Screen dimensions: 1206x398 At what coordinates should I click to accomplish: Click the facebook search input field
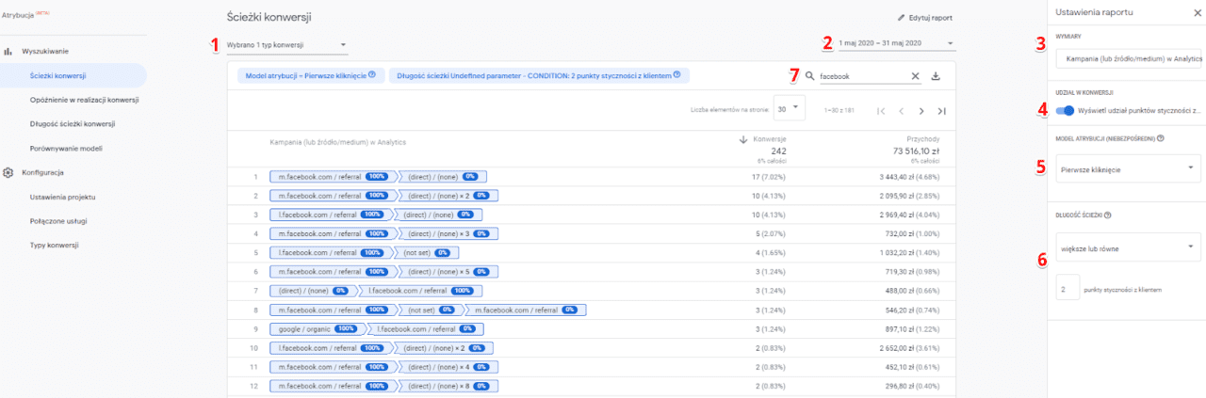pyautogui.click(x=862, y=76)
